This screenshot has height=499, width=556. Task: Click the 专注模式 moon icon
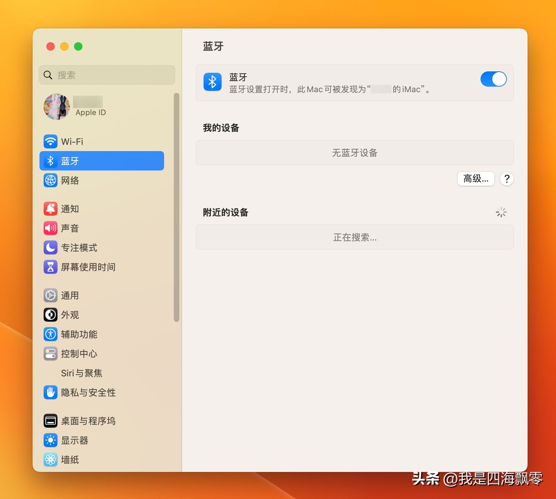tap(51, 247)
